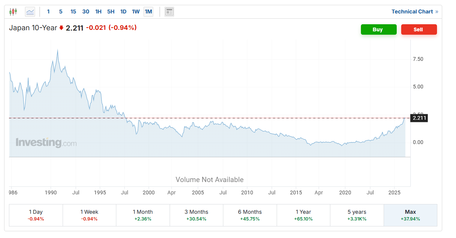Click the Investing.com watermark logo

[x=46, y=143]
